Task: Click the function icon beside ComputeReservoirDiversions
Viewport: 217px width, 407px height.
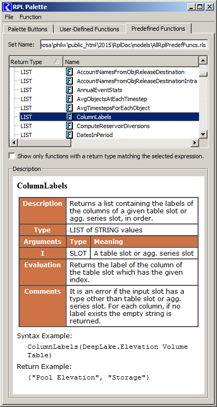Action: [x=69, y=126]
